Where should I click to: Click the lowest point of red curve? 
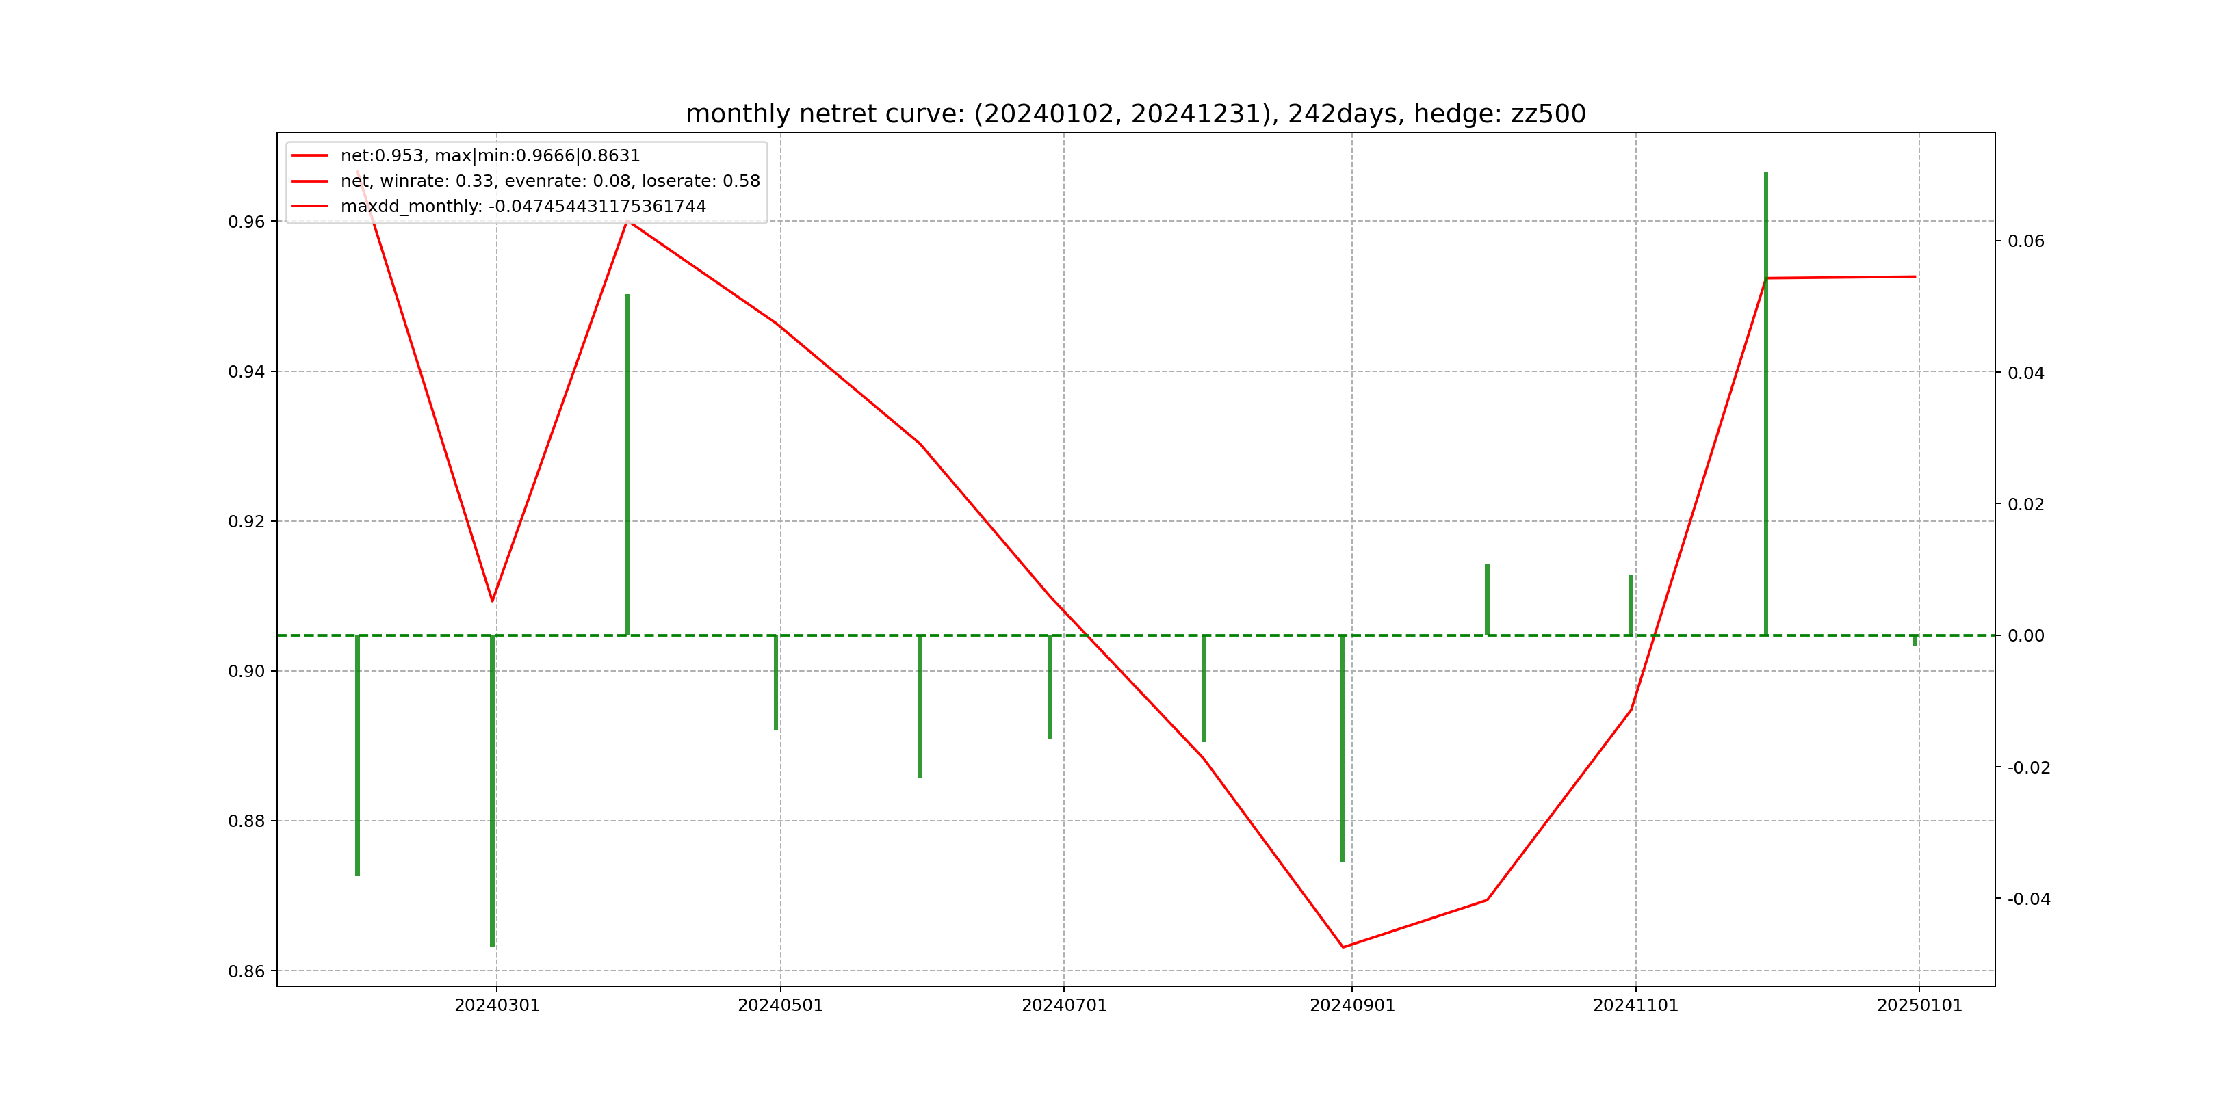pos(1343,947)
